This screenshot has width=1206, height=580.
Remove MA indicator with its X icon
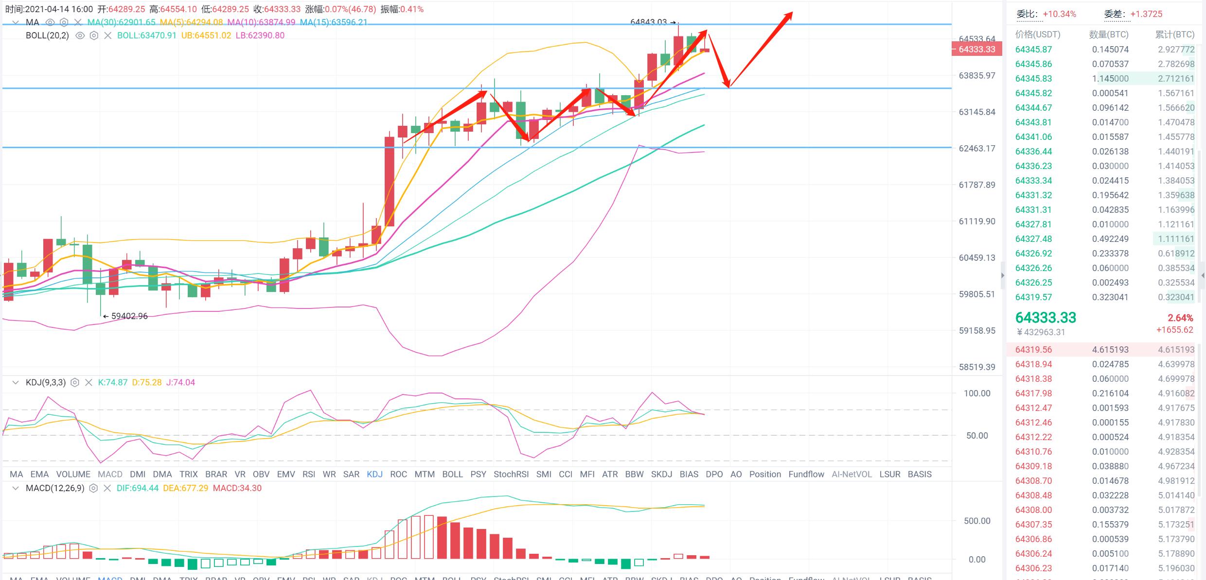coord(77,22)
